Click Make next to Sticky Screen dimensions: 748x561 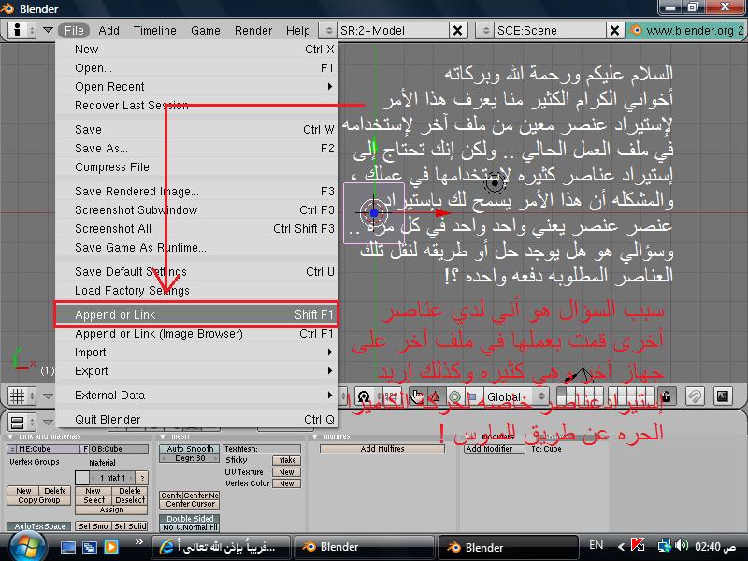[x=287, y=460]
